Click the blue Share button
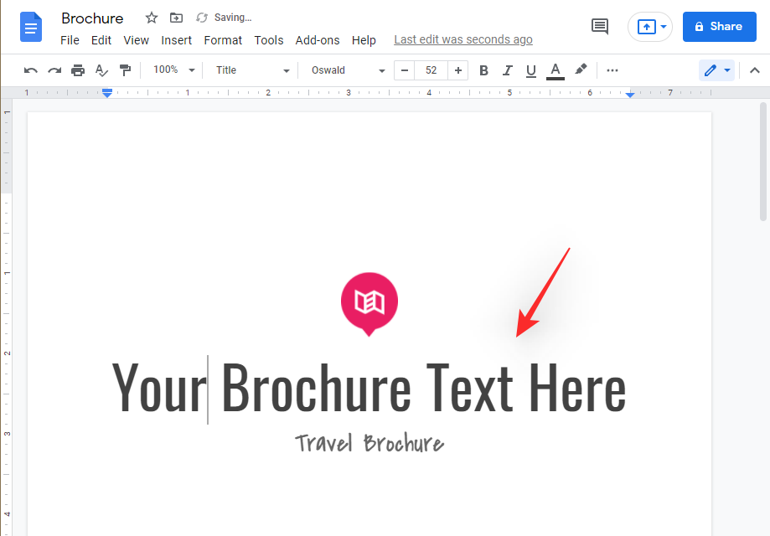 (719, 27)
